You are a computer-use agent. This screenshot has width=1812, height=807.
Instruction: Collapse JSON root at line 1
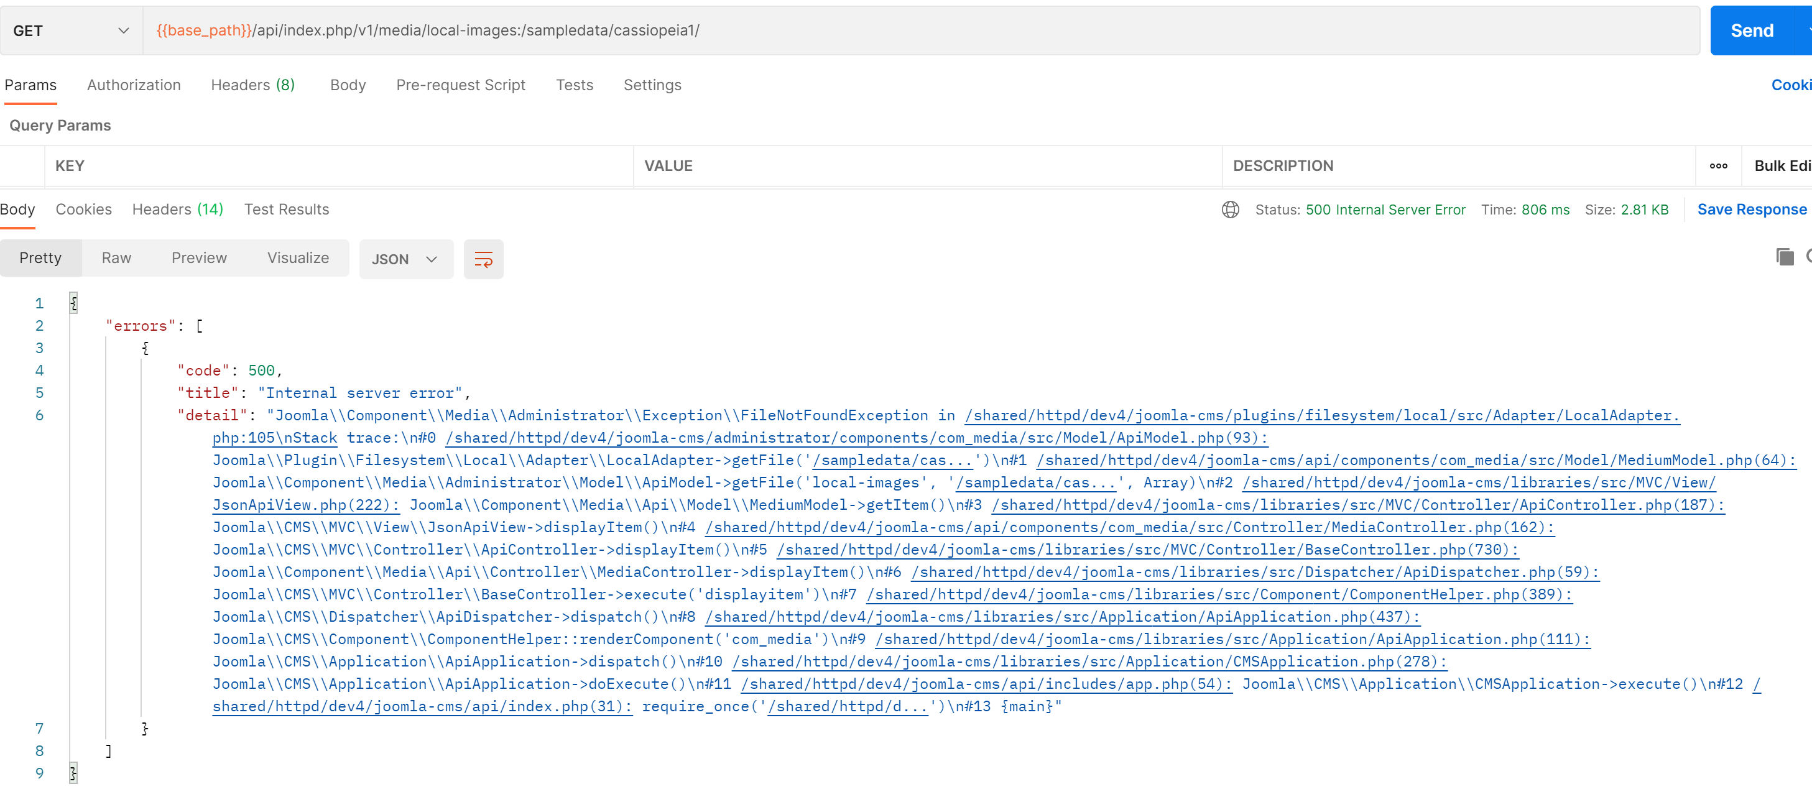(73, 303)
